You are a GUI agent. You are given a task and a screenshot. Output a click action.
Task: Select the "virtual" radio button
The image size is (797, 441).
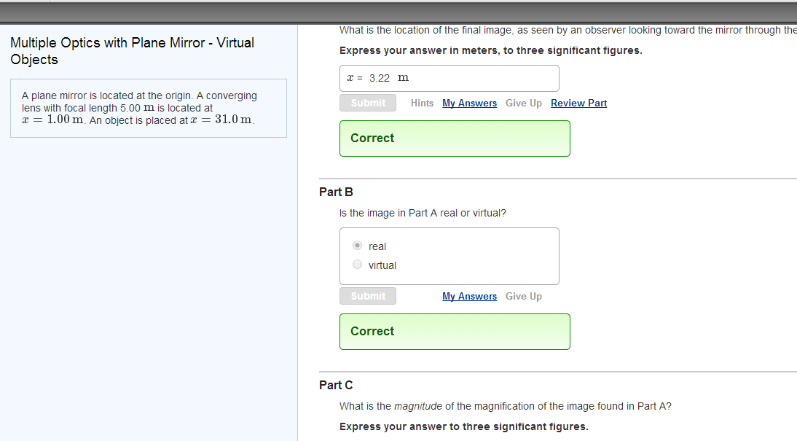357,264
